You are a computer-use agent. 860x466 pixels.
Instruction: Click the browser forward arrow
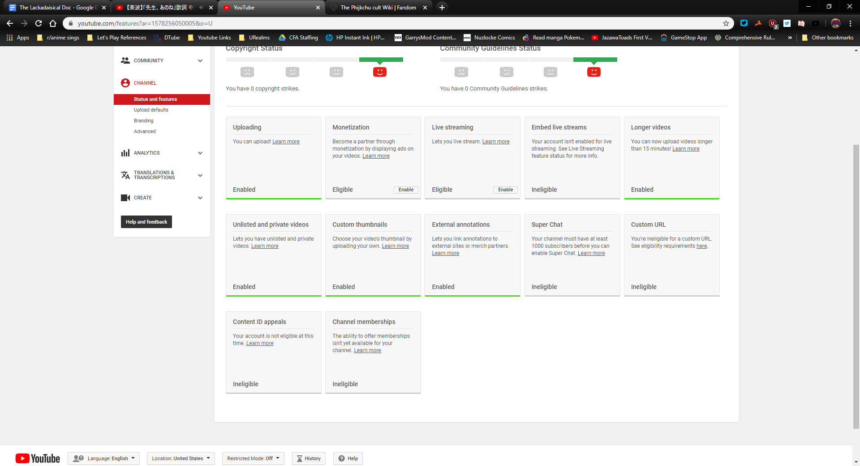point(24,23)
